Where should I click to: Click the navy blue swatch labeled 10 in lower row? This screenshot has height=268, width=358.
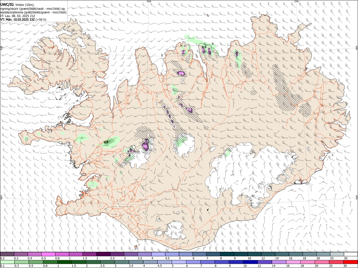click(x=250, y=262)
